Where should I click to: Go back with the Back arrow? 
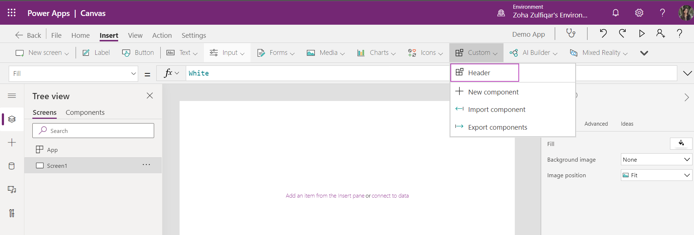tap(28, 35)
